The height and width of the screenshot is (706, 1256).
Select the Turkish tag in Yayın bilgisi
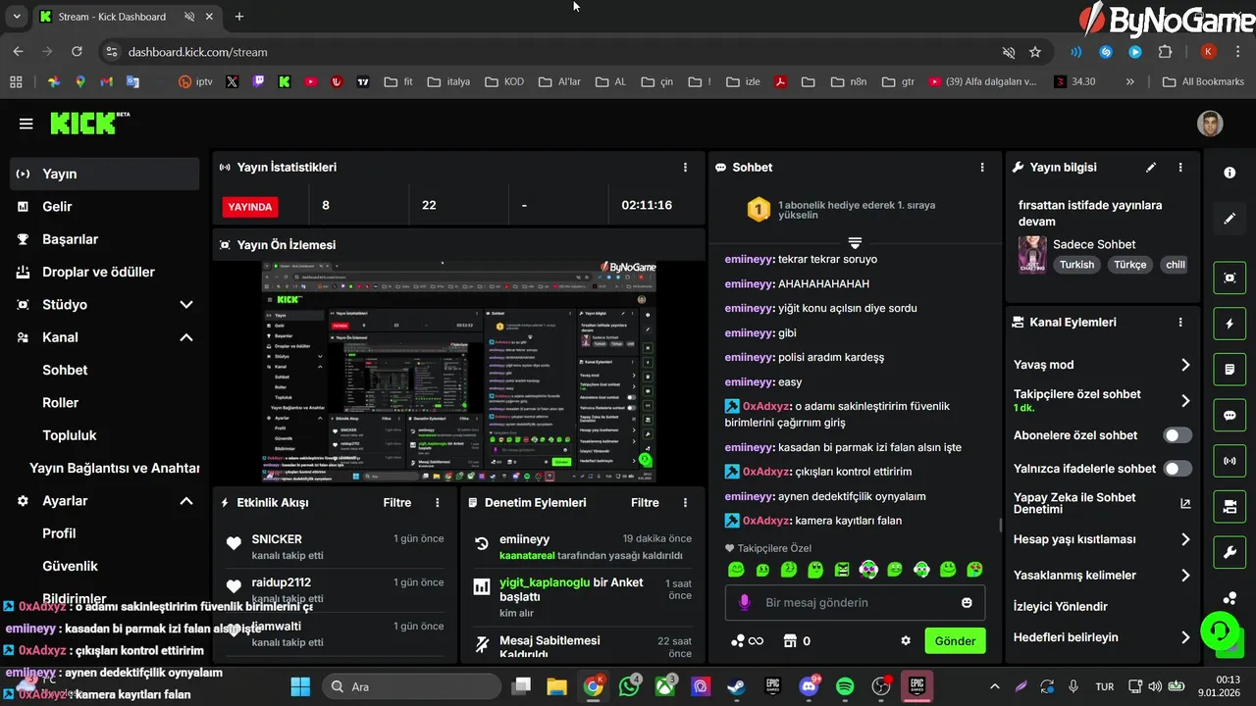(1076, 265)
